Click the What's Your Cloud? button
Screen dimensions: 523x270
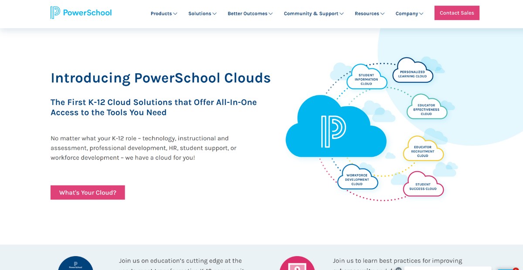(x=88, y=192)
